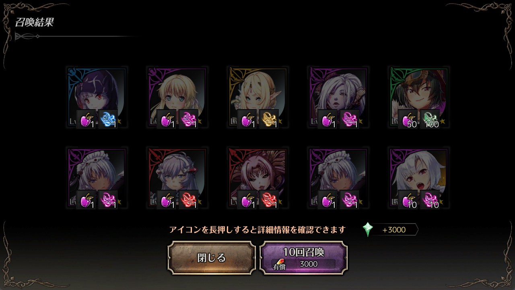The width and height of the screenshot is (515, 290).
Task: Tap the purple apple icon labeled 50
Action: click(x=408, y=119)
